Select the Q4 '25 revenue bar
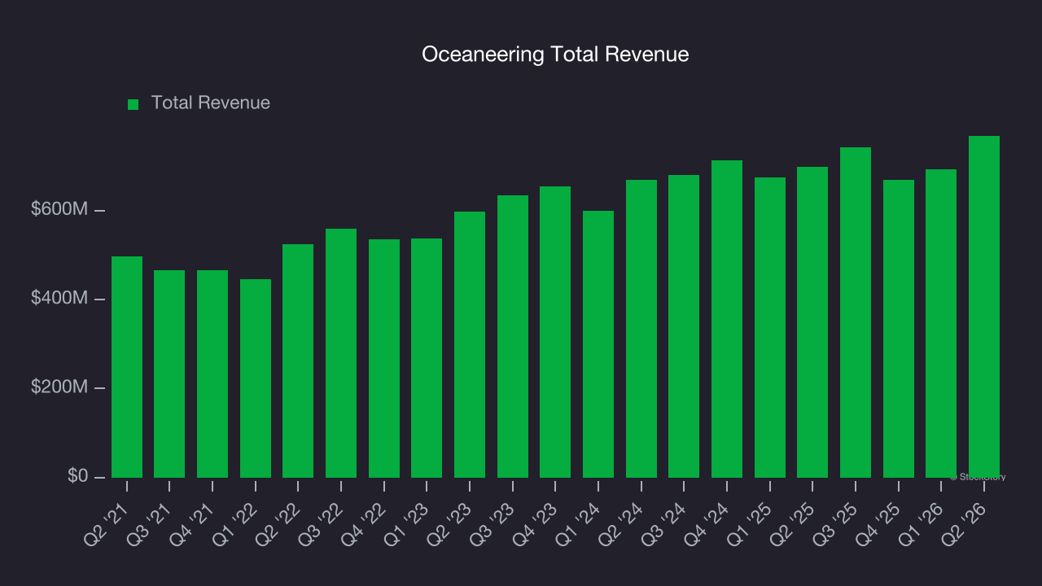Viewport: 1042px width, 586px height. pyautogui.click(x=899, y=329)
